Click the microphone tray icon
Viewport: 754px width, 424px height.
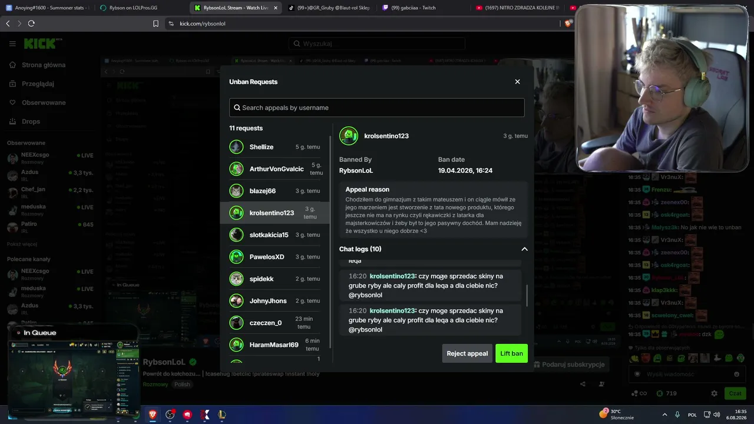pos(677,415)
